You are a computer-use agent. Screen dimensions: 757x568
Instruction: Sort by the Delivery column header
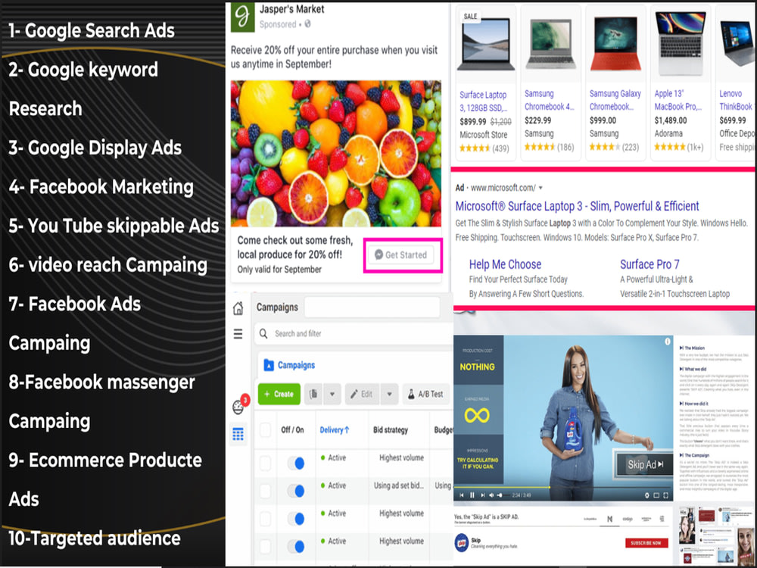click(334, 430)
